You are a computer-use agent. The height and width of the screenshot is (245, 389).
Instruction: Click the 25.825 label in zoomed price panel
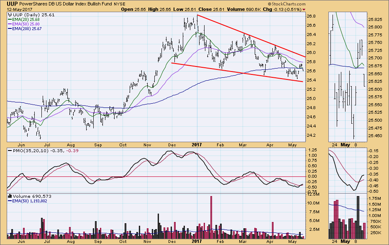tap(375, 19)
